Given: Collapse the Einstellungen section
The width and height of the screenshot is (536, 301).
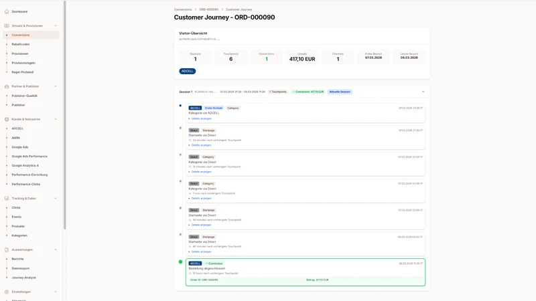Looking at the screenshot, I should point(56,292).
